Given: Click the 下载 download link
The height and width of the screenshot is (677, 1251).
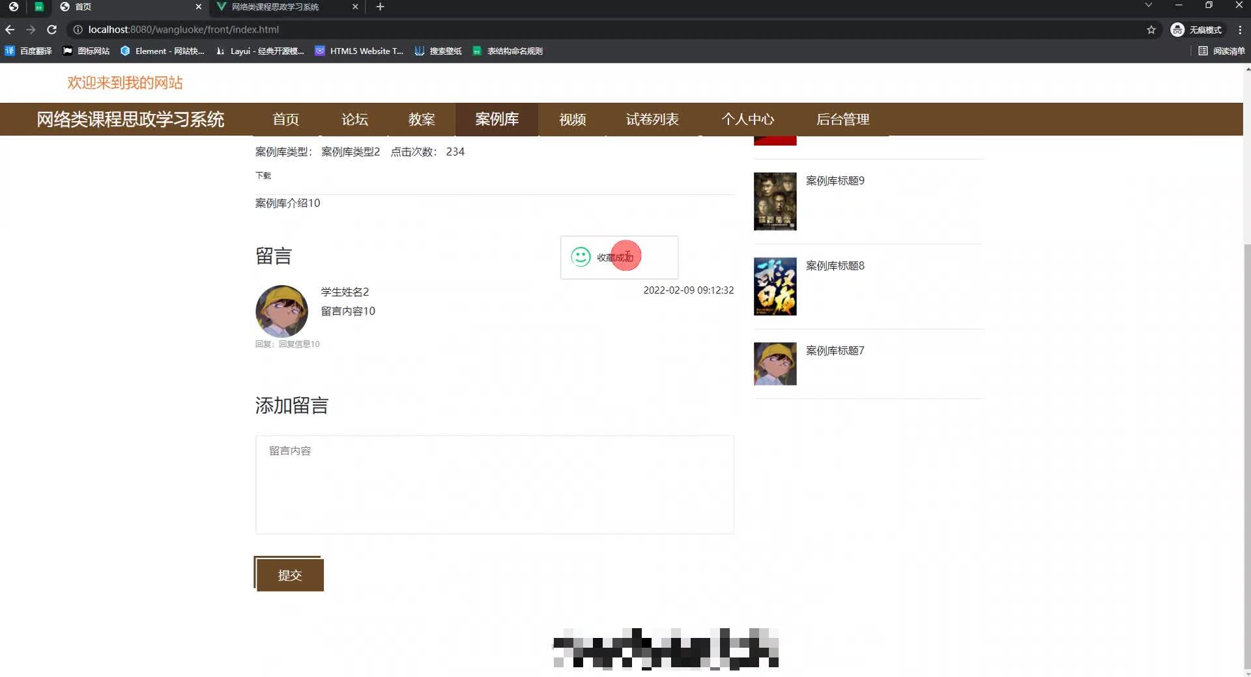Looking at the screenshot, I should coord(263,175).
